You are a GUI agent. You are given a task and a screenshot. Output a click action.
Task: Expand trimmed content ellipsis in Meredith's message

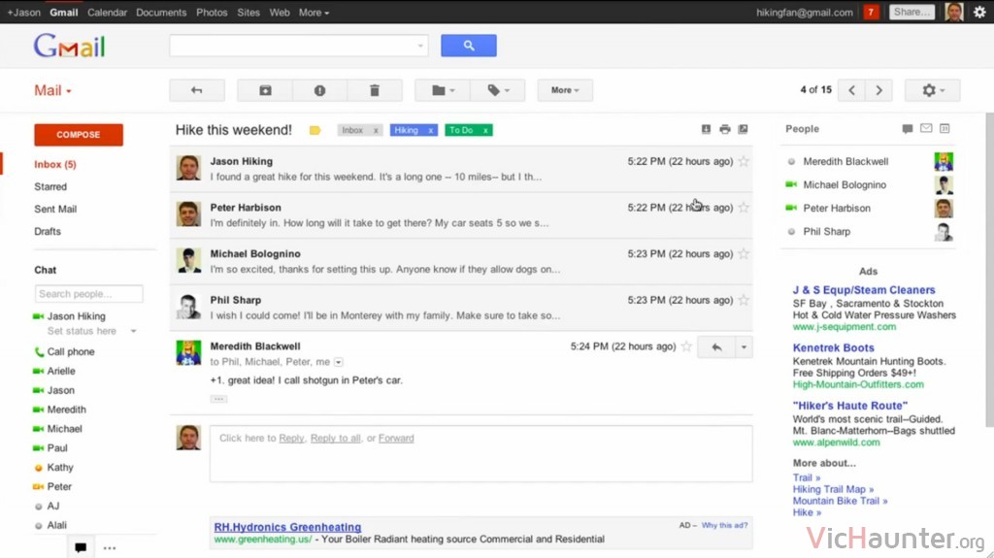(x=218, y=399)
